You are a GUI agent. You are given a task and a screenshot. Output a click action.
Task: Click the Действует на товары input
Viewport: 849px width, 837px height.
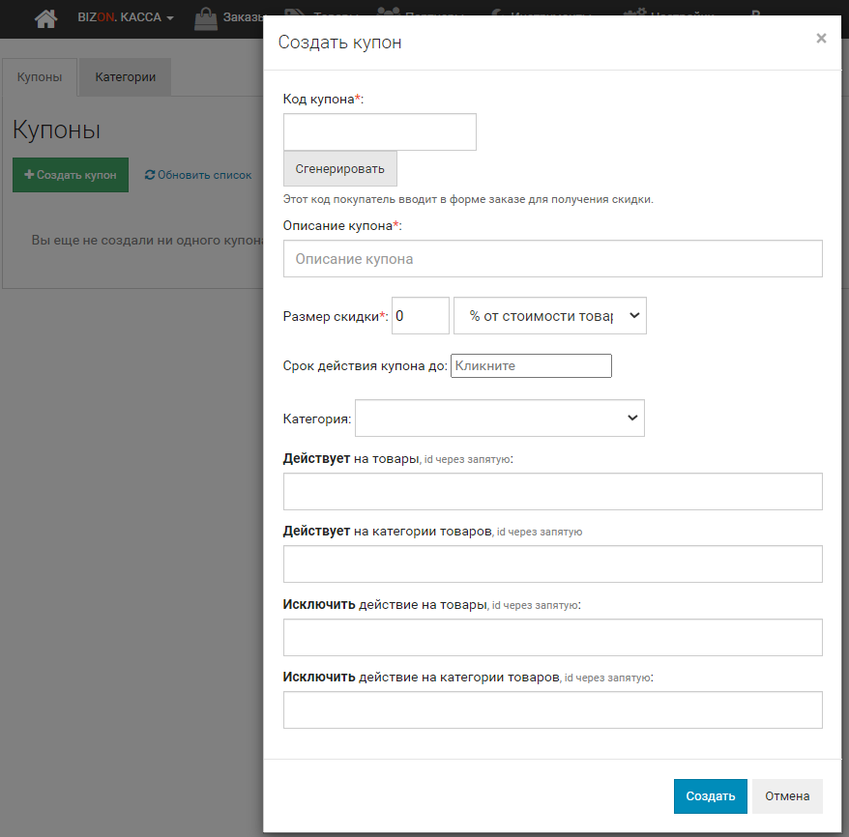[x=552, y=492]
